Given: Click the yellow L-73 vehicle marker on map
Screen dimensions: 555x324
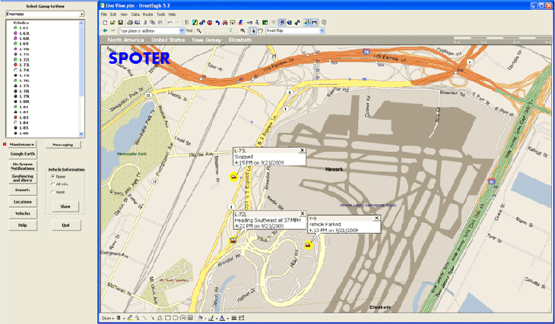Looking at the screenshot, I should 233,176.
